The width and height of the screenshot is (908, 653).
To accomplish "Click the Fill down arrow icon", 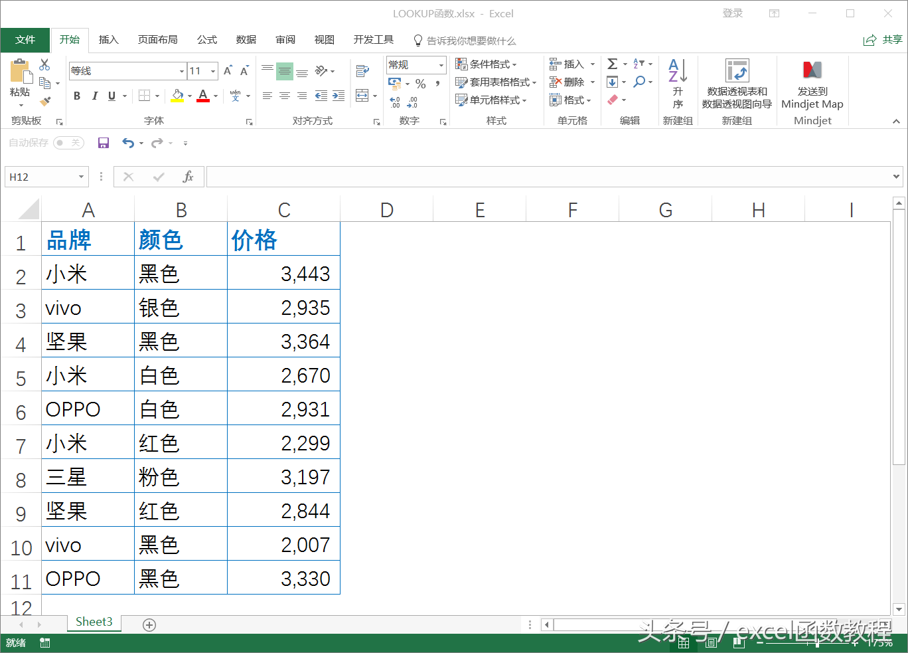I will pos(613,82).
